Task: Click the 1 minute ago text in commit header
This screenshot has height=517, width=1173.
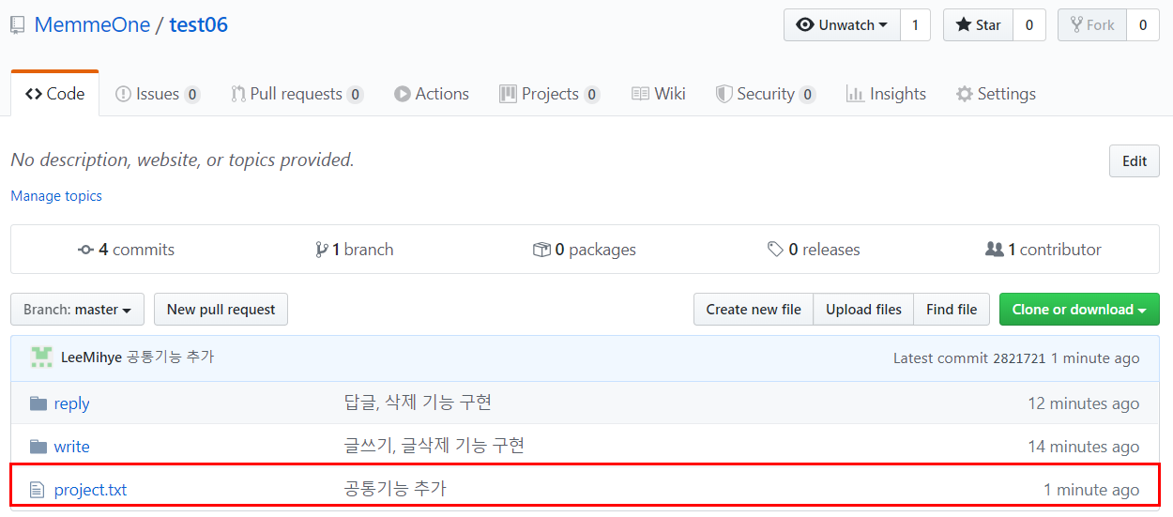Action: click(1095, 358)
